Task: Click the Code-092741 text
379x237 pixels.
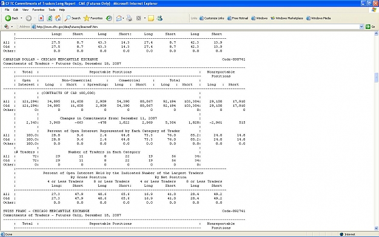Action: coord(233,211)
